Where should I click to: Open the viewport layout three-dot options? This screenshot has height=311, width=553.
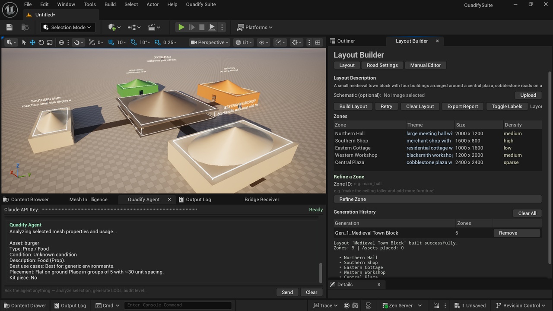309,42
